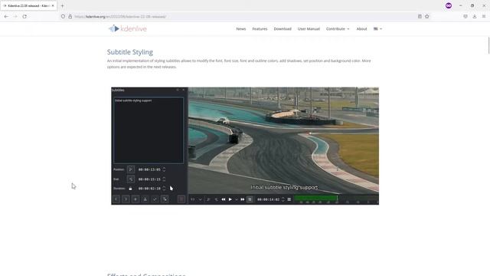The width and height of the screenshot is (490, 276).
Task: Expand the language flag dropdown
Action: point(377,29)
